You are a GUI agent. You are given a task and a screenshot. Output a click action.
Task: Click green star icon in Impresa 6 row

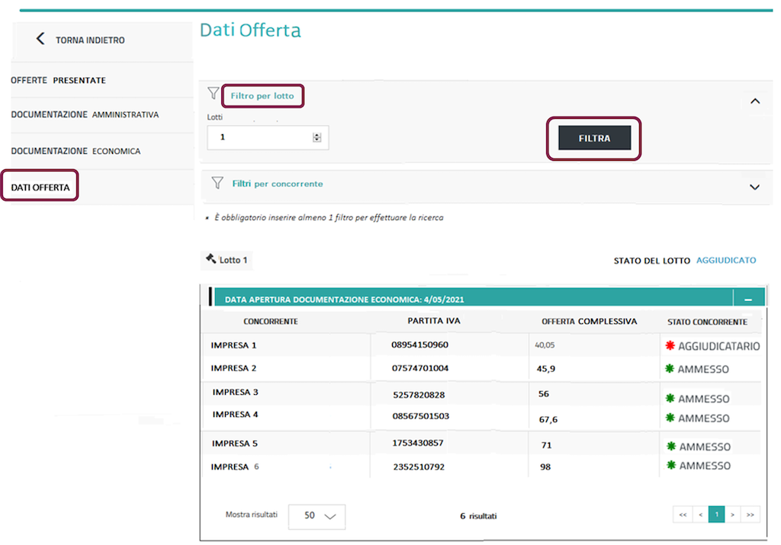click(671, 466)
